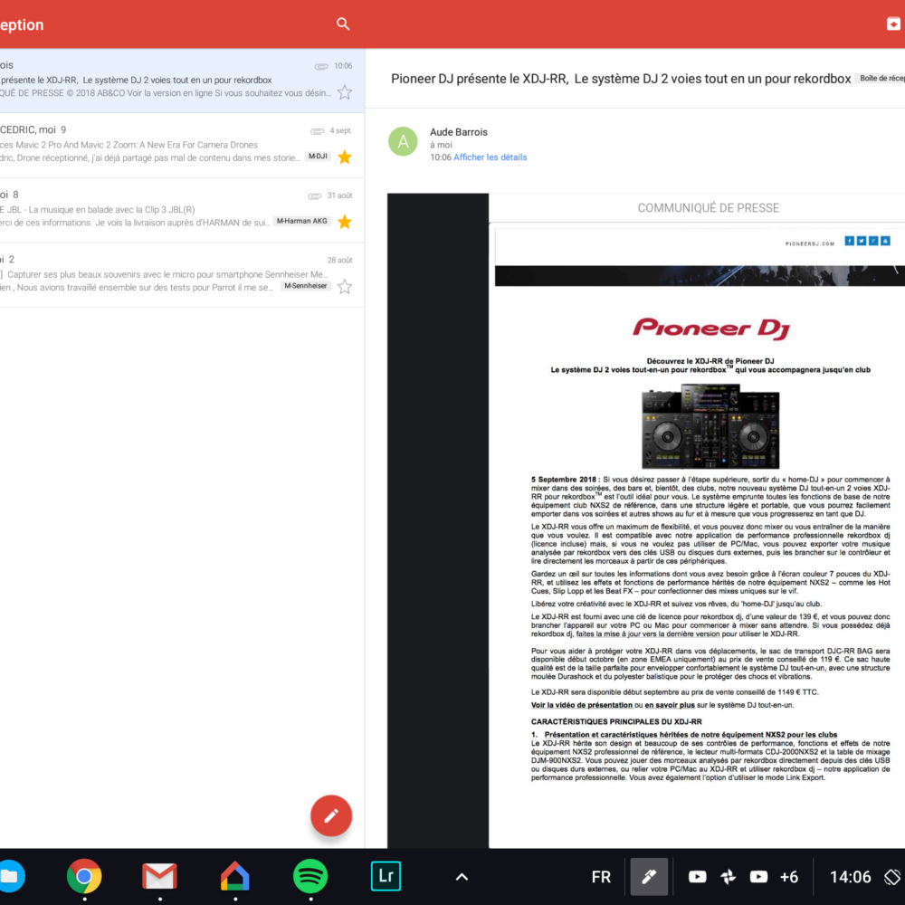Click the sender name Aude Barrois
Image resolution: width=905 pixels, height=905 pixels.
coord(459,132)
